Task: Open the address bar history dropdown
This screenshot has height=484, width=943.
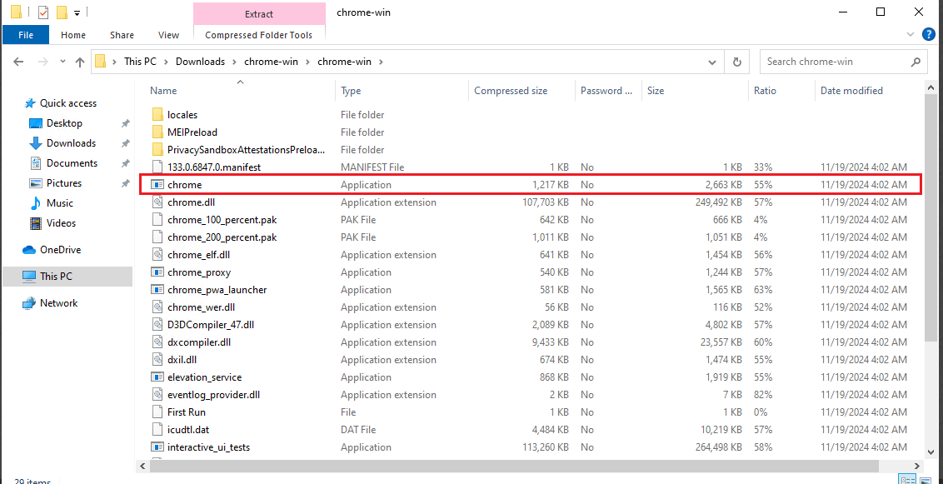Action: (x=711, y=61)
